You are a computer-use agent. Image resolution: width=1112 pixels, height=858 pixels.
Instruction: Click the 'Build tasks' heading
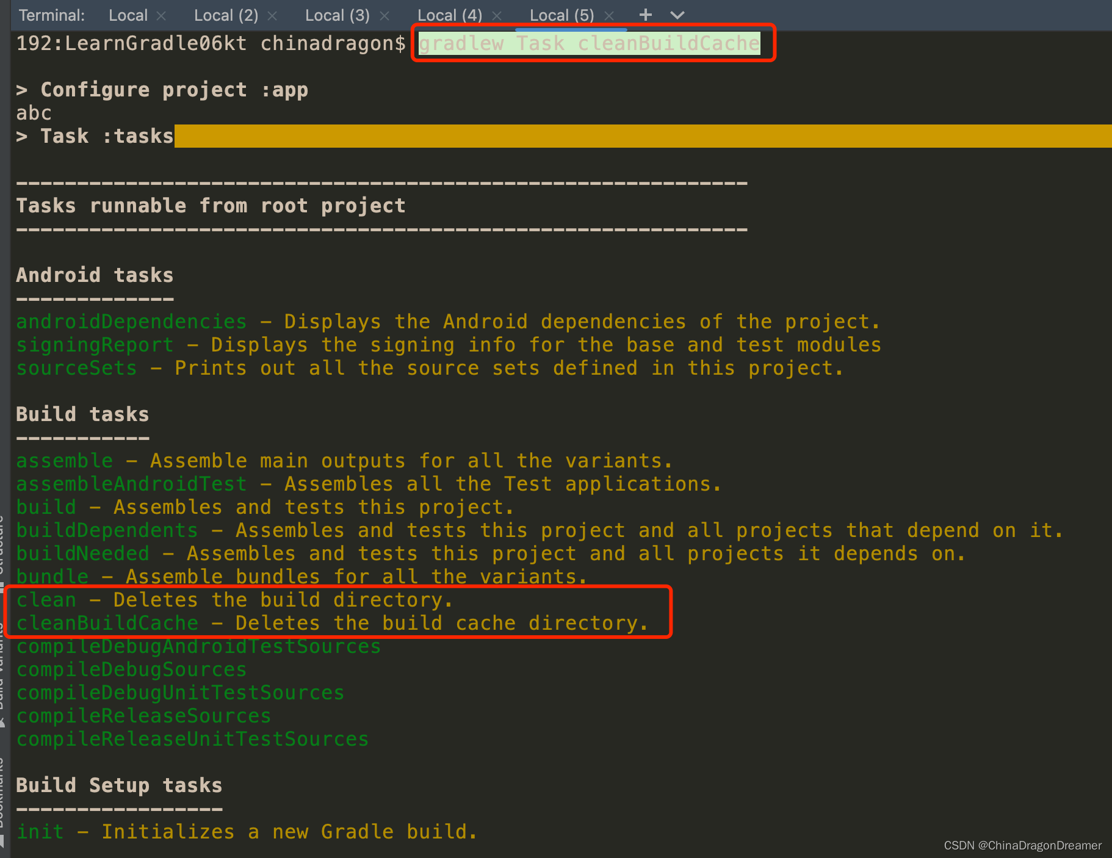(x=82, y=414)
